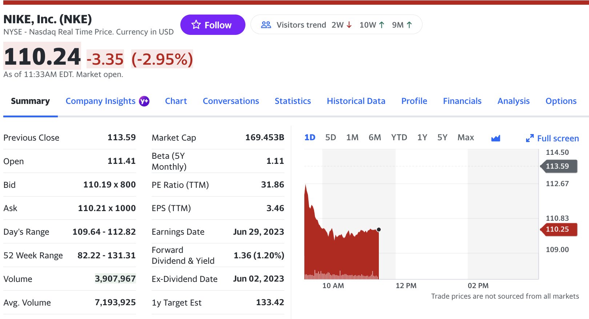The height and width of the screenshot is (319, 589).
Task: Select the 1Y chart range
Action: tap(422, 137)
